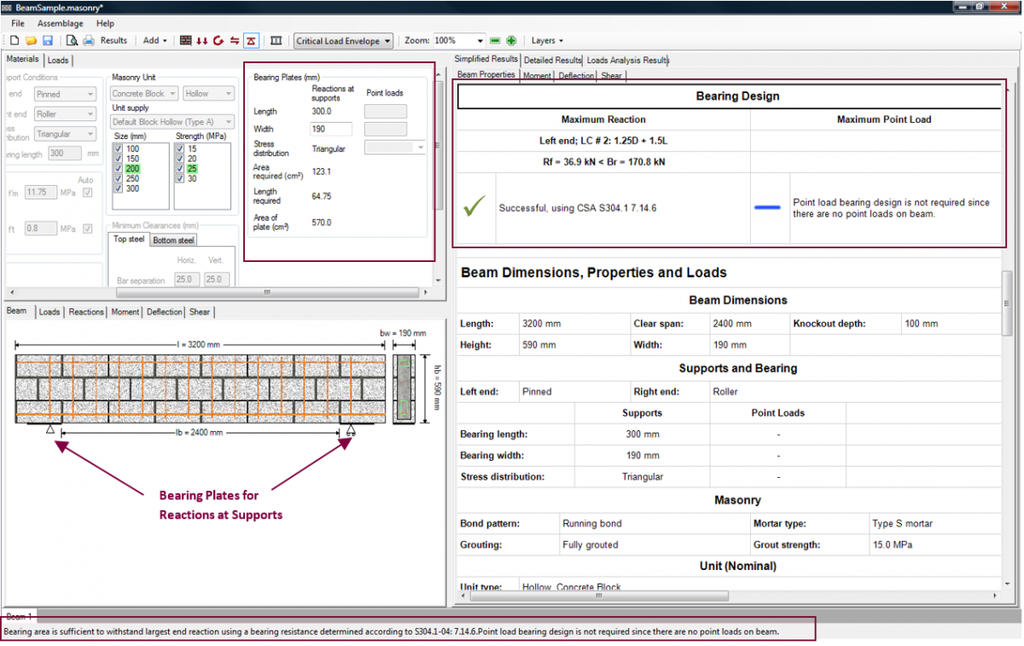Open print preview

[71, 40]
